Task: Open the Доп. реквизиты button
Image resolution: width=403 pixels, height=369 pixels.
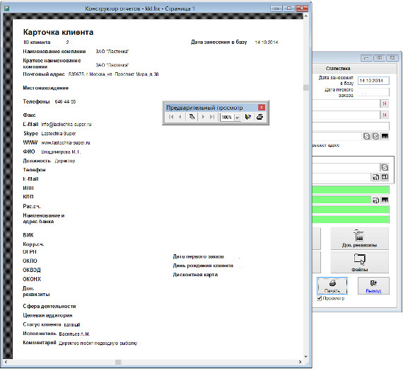Action: (360, 239)
